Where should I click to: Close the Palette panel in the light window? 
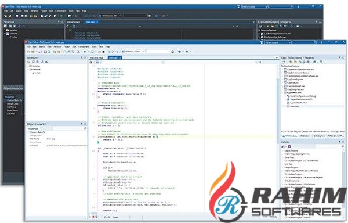(343, 142)
